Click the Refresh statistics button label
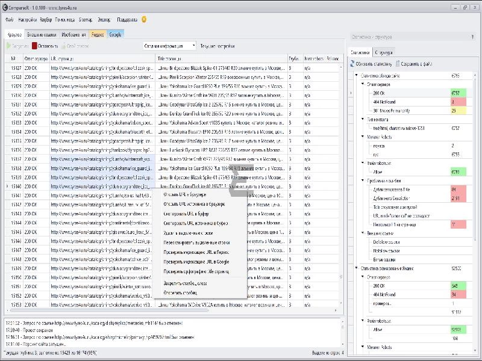 [374, 64]
